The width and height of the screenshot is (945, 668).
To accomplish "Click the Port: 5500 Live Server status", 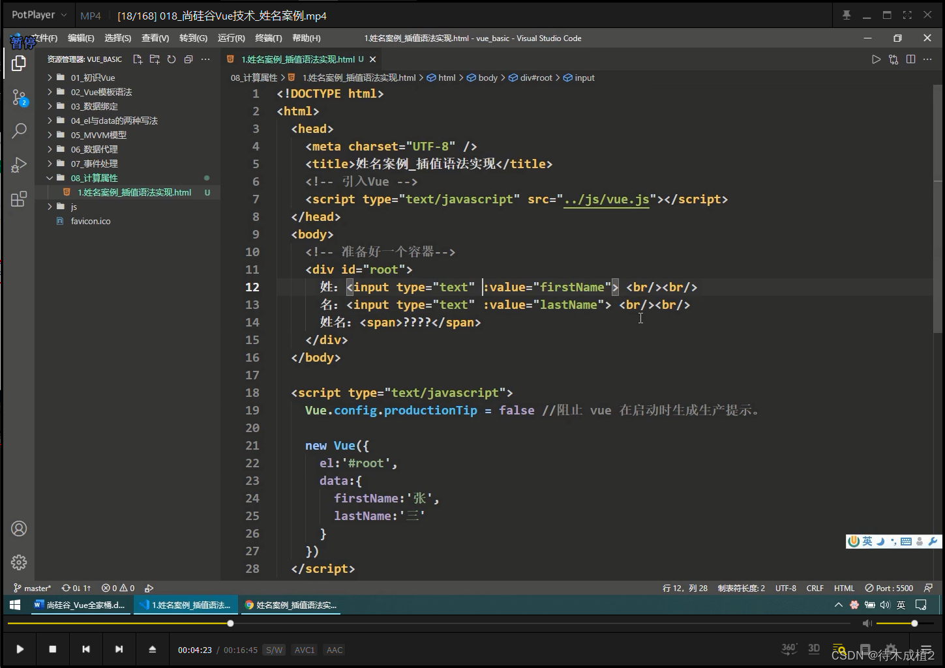I will pos(889,588).
